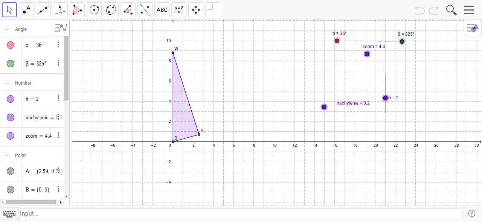Click point W on the graph

173,53
